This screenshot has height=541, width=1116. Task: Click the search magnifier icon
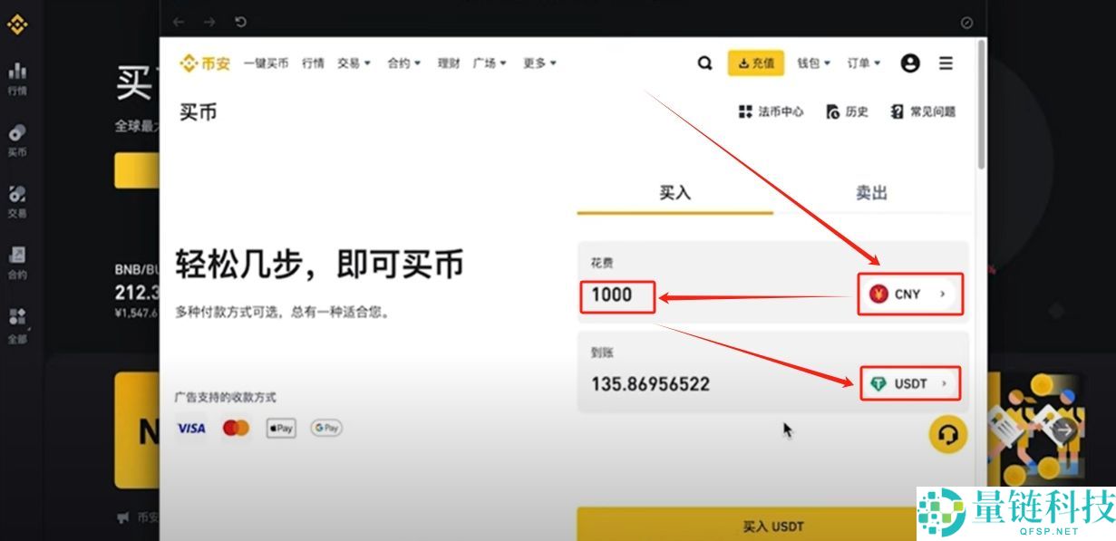click(x=704, y=63)
